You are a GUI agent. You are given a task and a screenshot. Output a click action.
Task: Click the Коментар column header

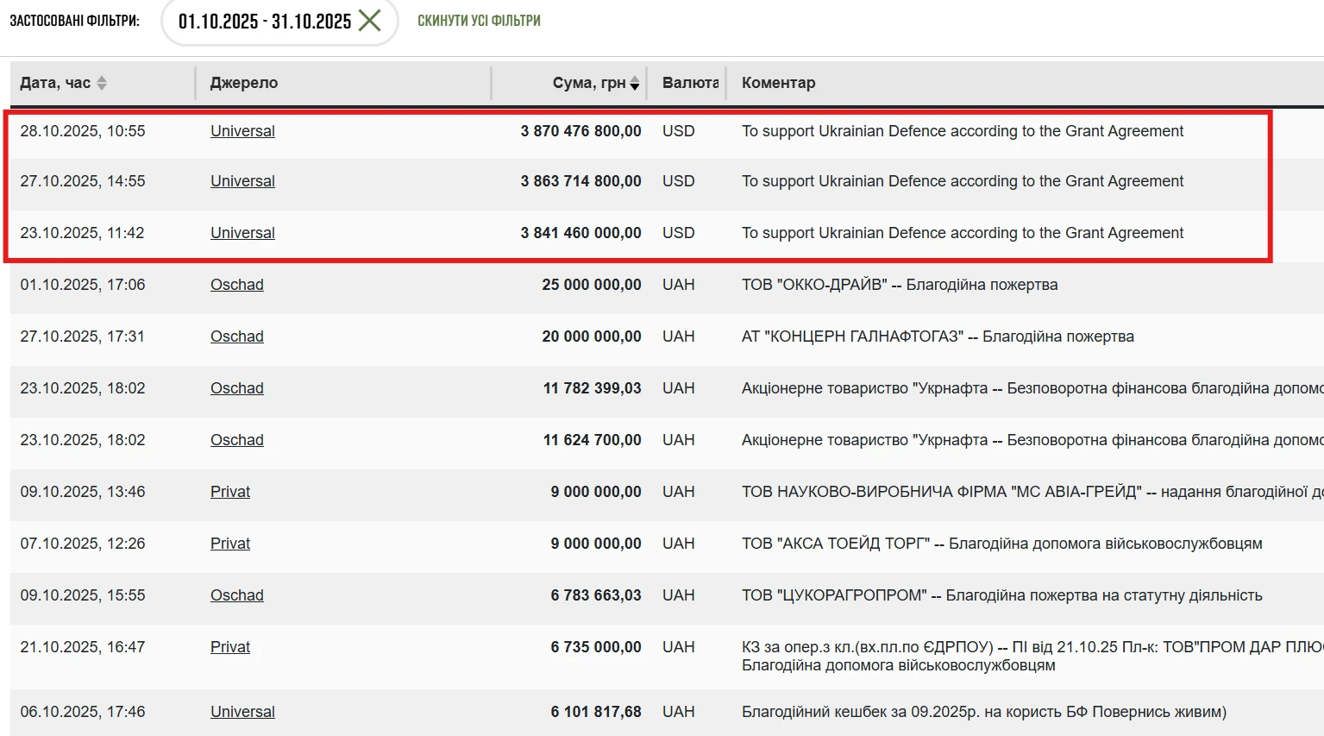(778, 83)
